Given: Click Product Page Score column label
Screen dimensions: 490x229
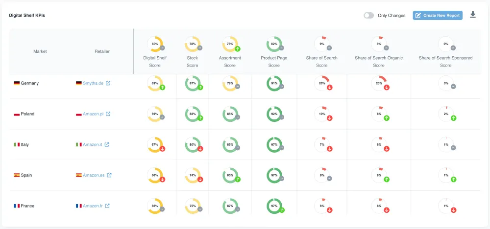Looking at the screenshot, I should click(x=274, y=62).
